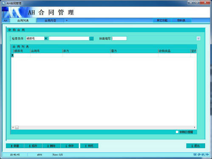Screen dimensions: 212x159
Task: Click the 退出 button
Action: (x=195, y=146)
